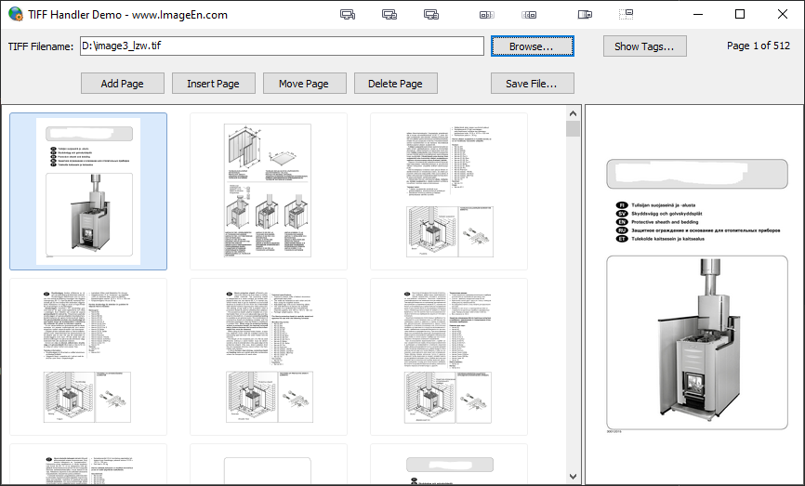Open Show Tags... dialog
Viewport: 805px width, 486px height.
(x=644, y=46)
